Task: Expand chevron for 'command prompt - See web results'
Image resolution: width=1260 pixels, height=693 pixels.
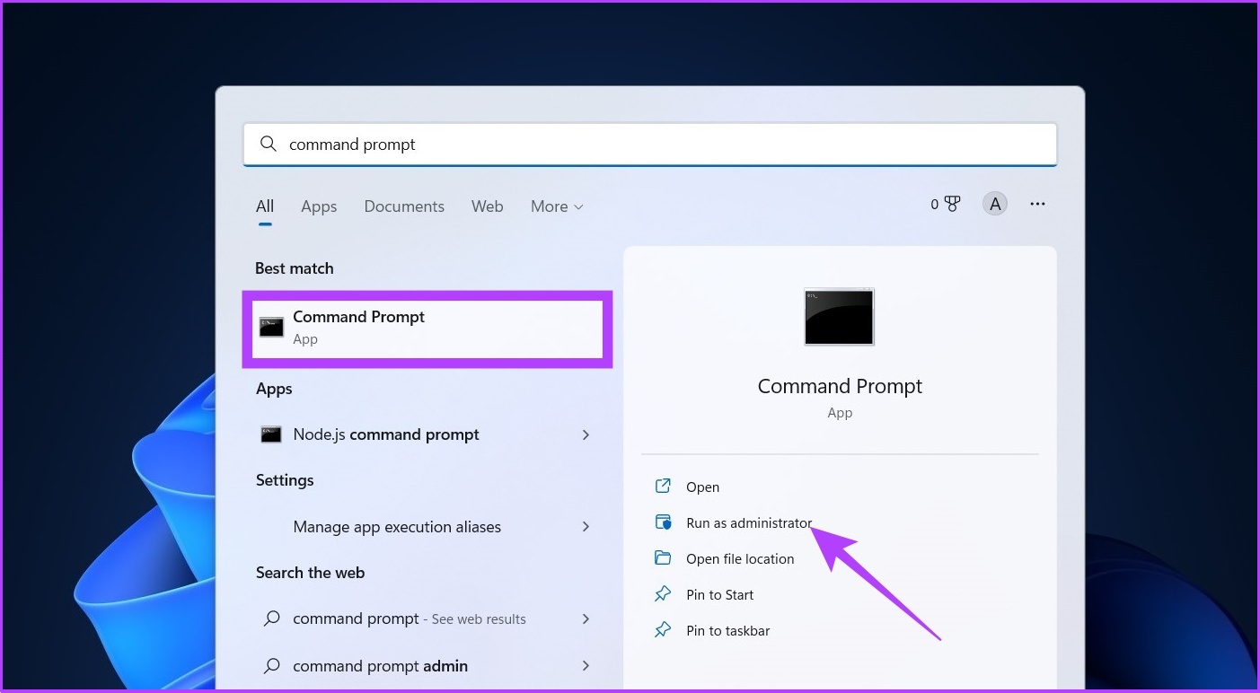Action: (586, 618)
